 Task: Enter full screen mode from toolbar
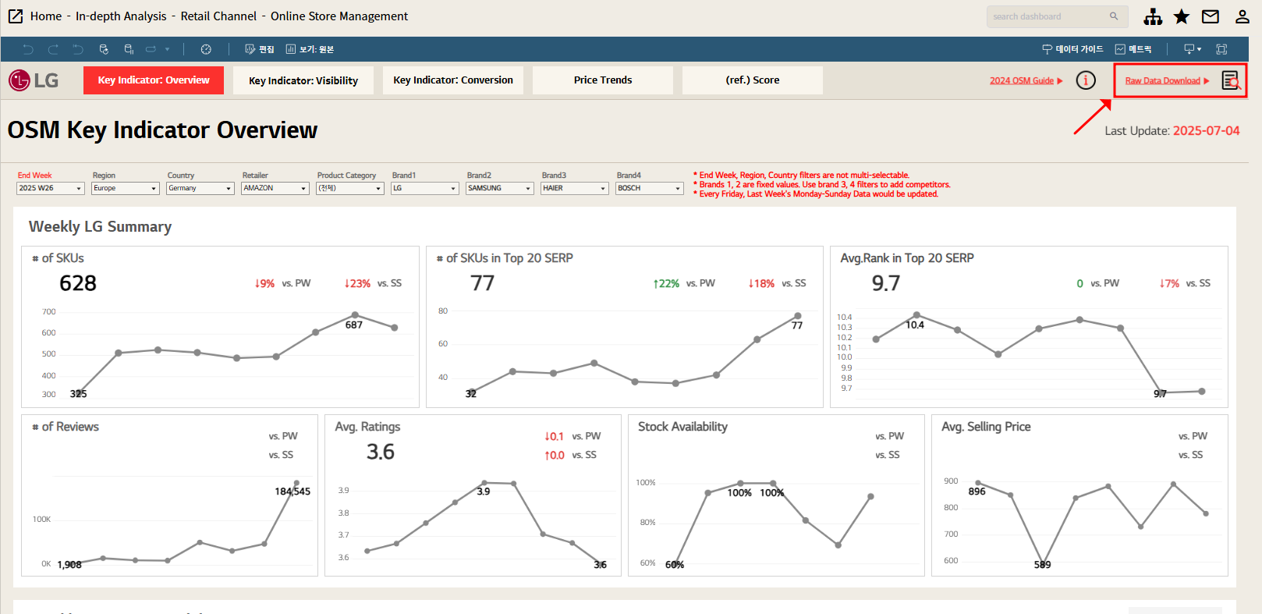(1221, 49)
